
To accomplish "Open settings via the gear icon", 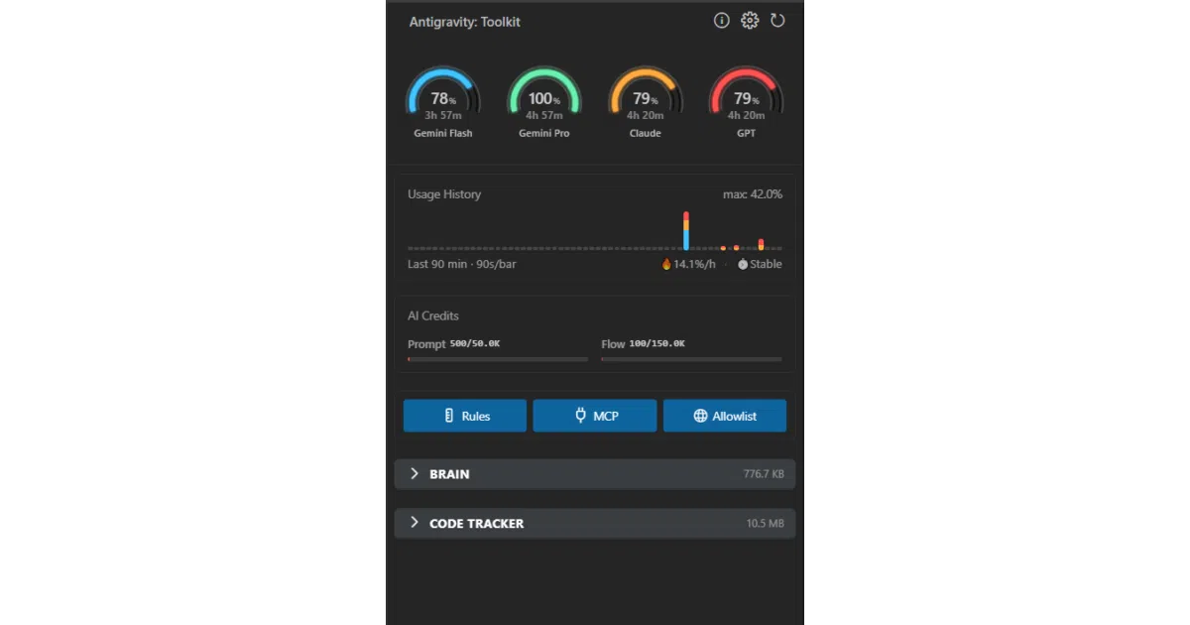I will [x=750, y=21].
